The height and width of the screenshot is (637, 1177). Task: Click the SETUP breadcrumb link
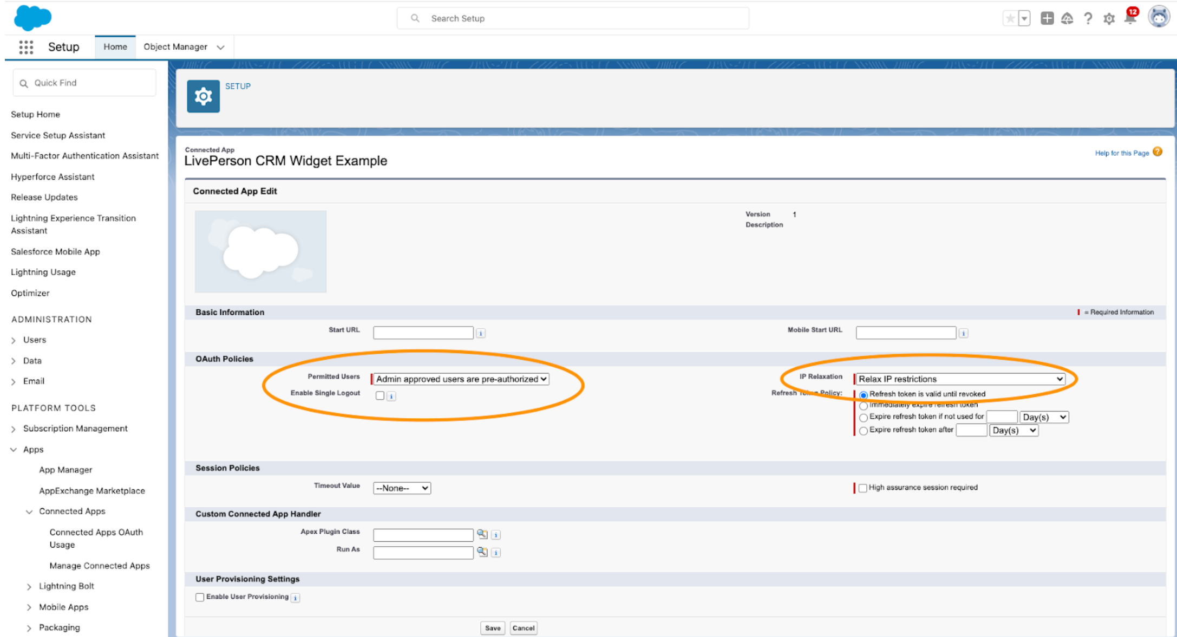click(x=238, y=86)
